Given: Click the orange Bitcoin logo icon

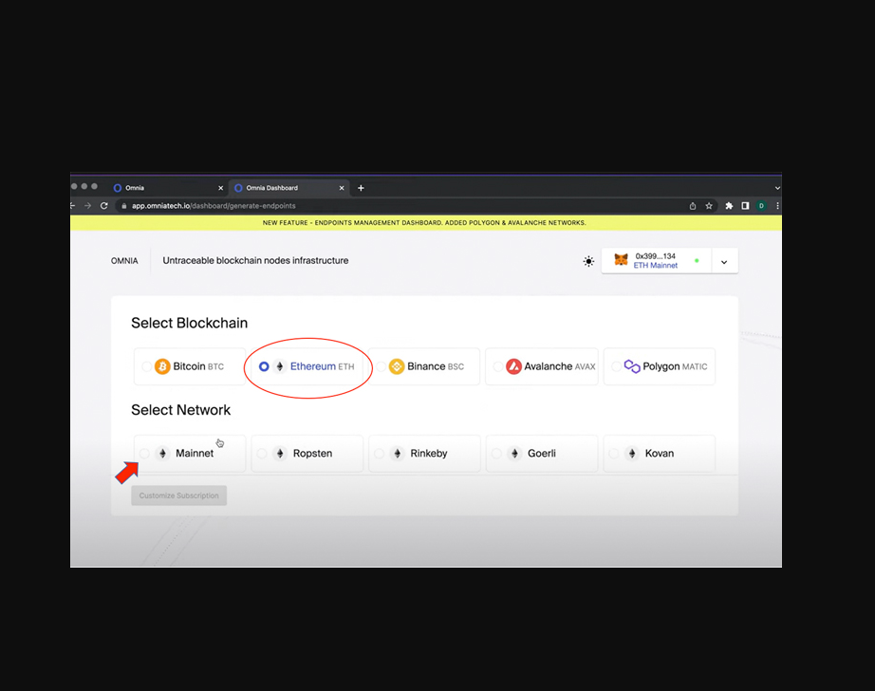Looking at the screenshot, I should (162, 366).
